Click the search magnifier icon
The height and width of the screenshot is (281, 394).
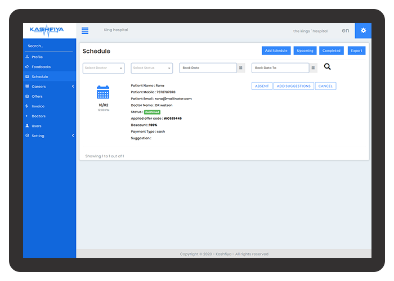[328, 67]
